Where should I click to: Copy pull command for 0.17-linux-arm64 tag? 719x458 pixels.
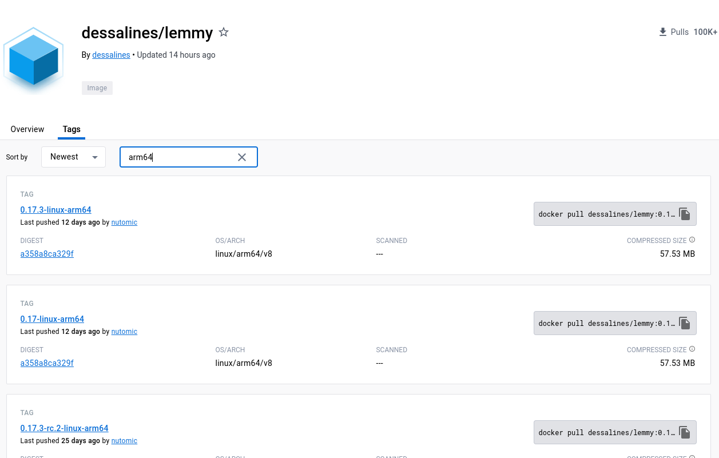(685, 324)
